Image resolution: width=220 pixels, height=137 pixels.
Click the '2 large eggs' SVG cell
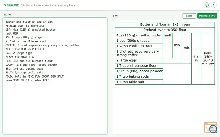[x=139, y=61]
